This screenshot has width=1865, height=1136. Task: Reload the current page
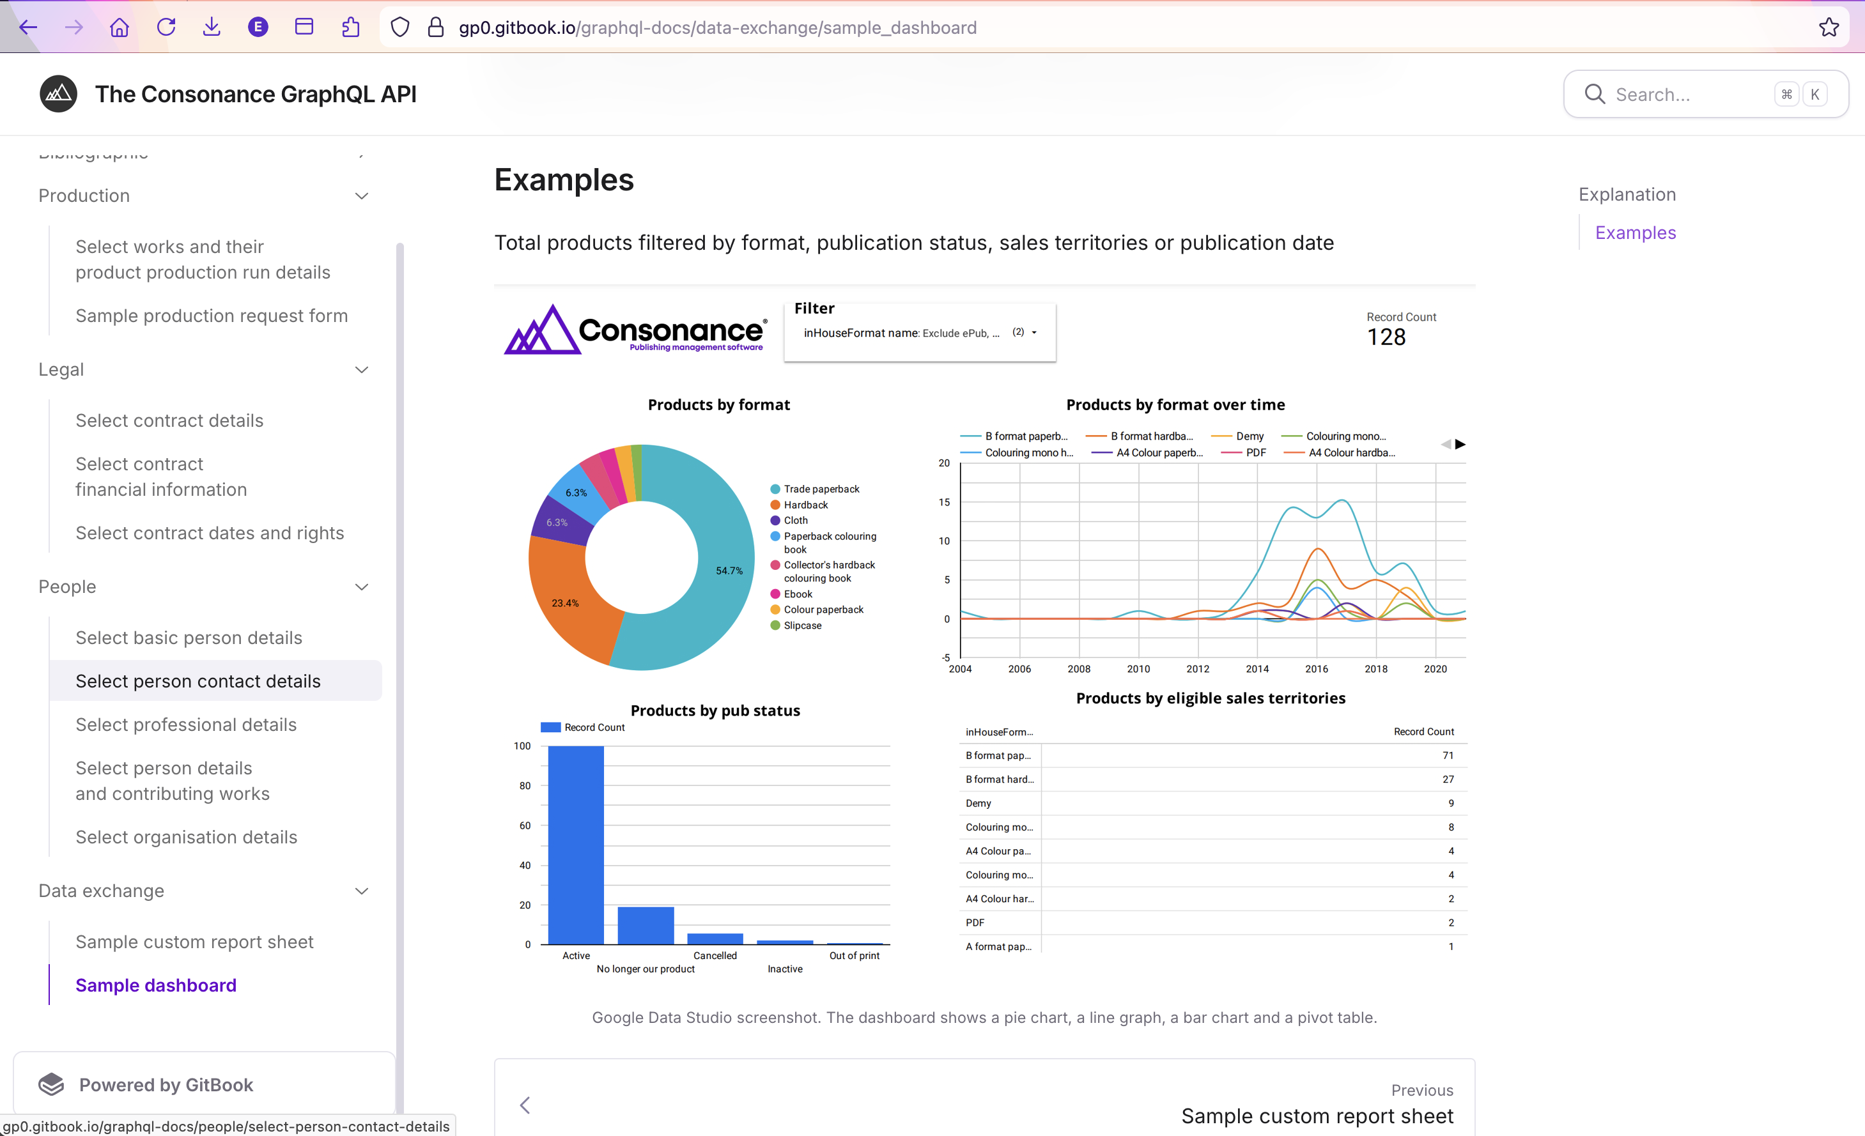pos(166,27)
